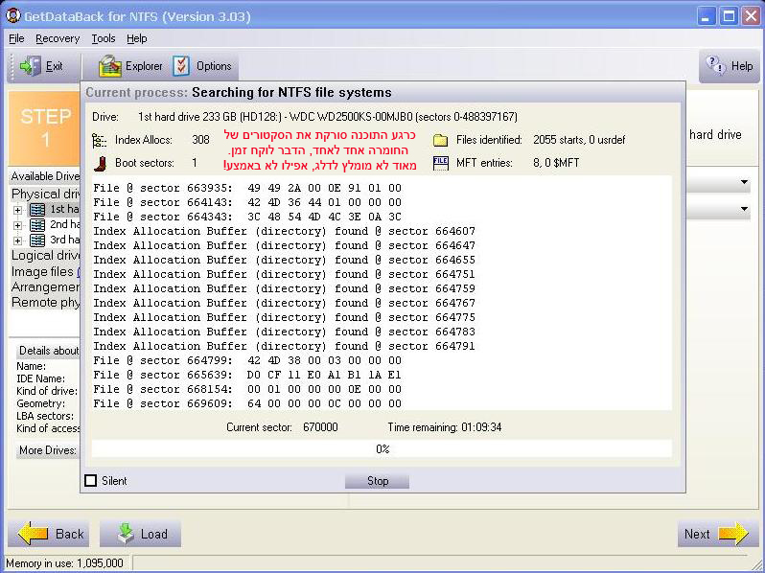Click the Index Allocs value 308
Image resolution: width=765 pixels, height=573 pixels.
tap(200, 140)
